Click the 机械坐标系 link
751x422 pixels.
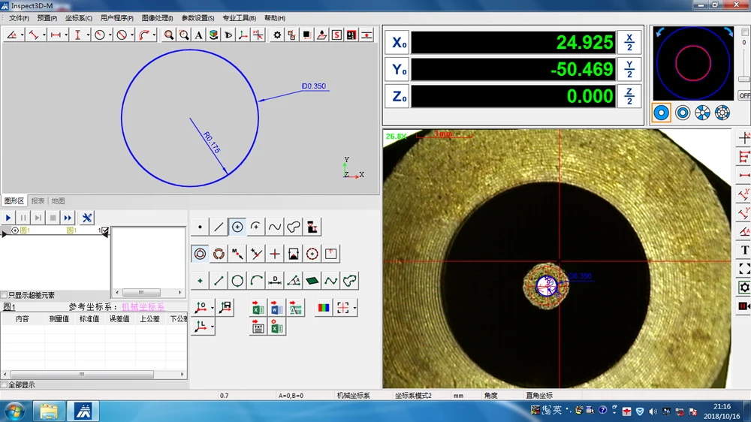143,307
